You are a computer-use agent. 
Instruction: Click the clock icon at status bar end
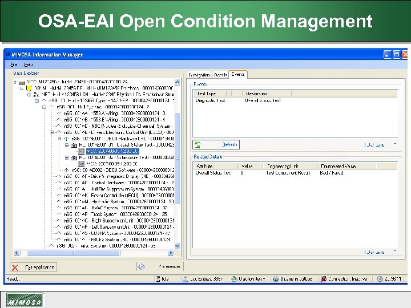(380, 279)
